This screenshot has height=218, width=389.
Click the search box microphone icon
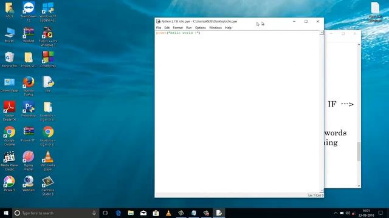(x=94, y=213)
